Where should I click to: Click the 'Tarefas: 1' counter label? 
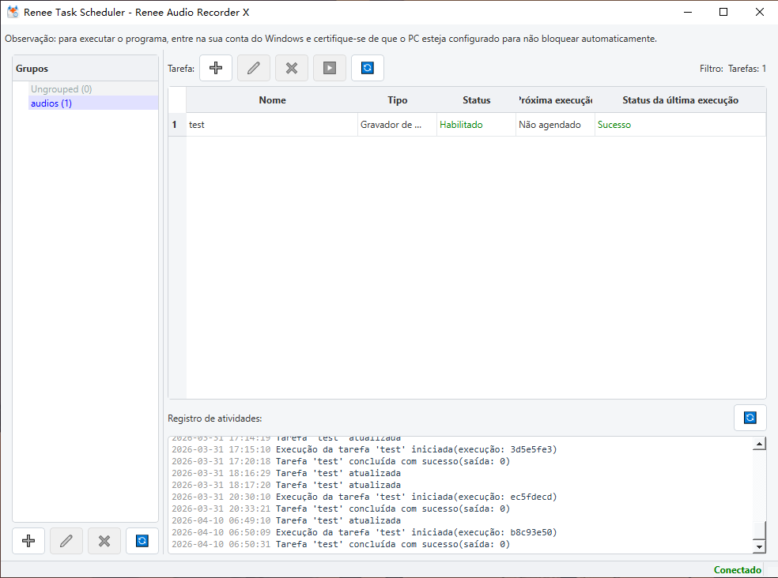coord(747,69)
